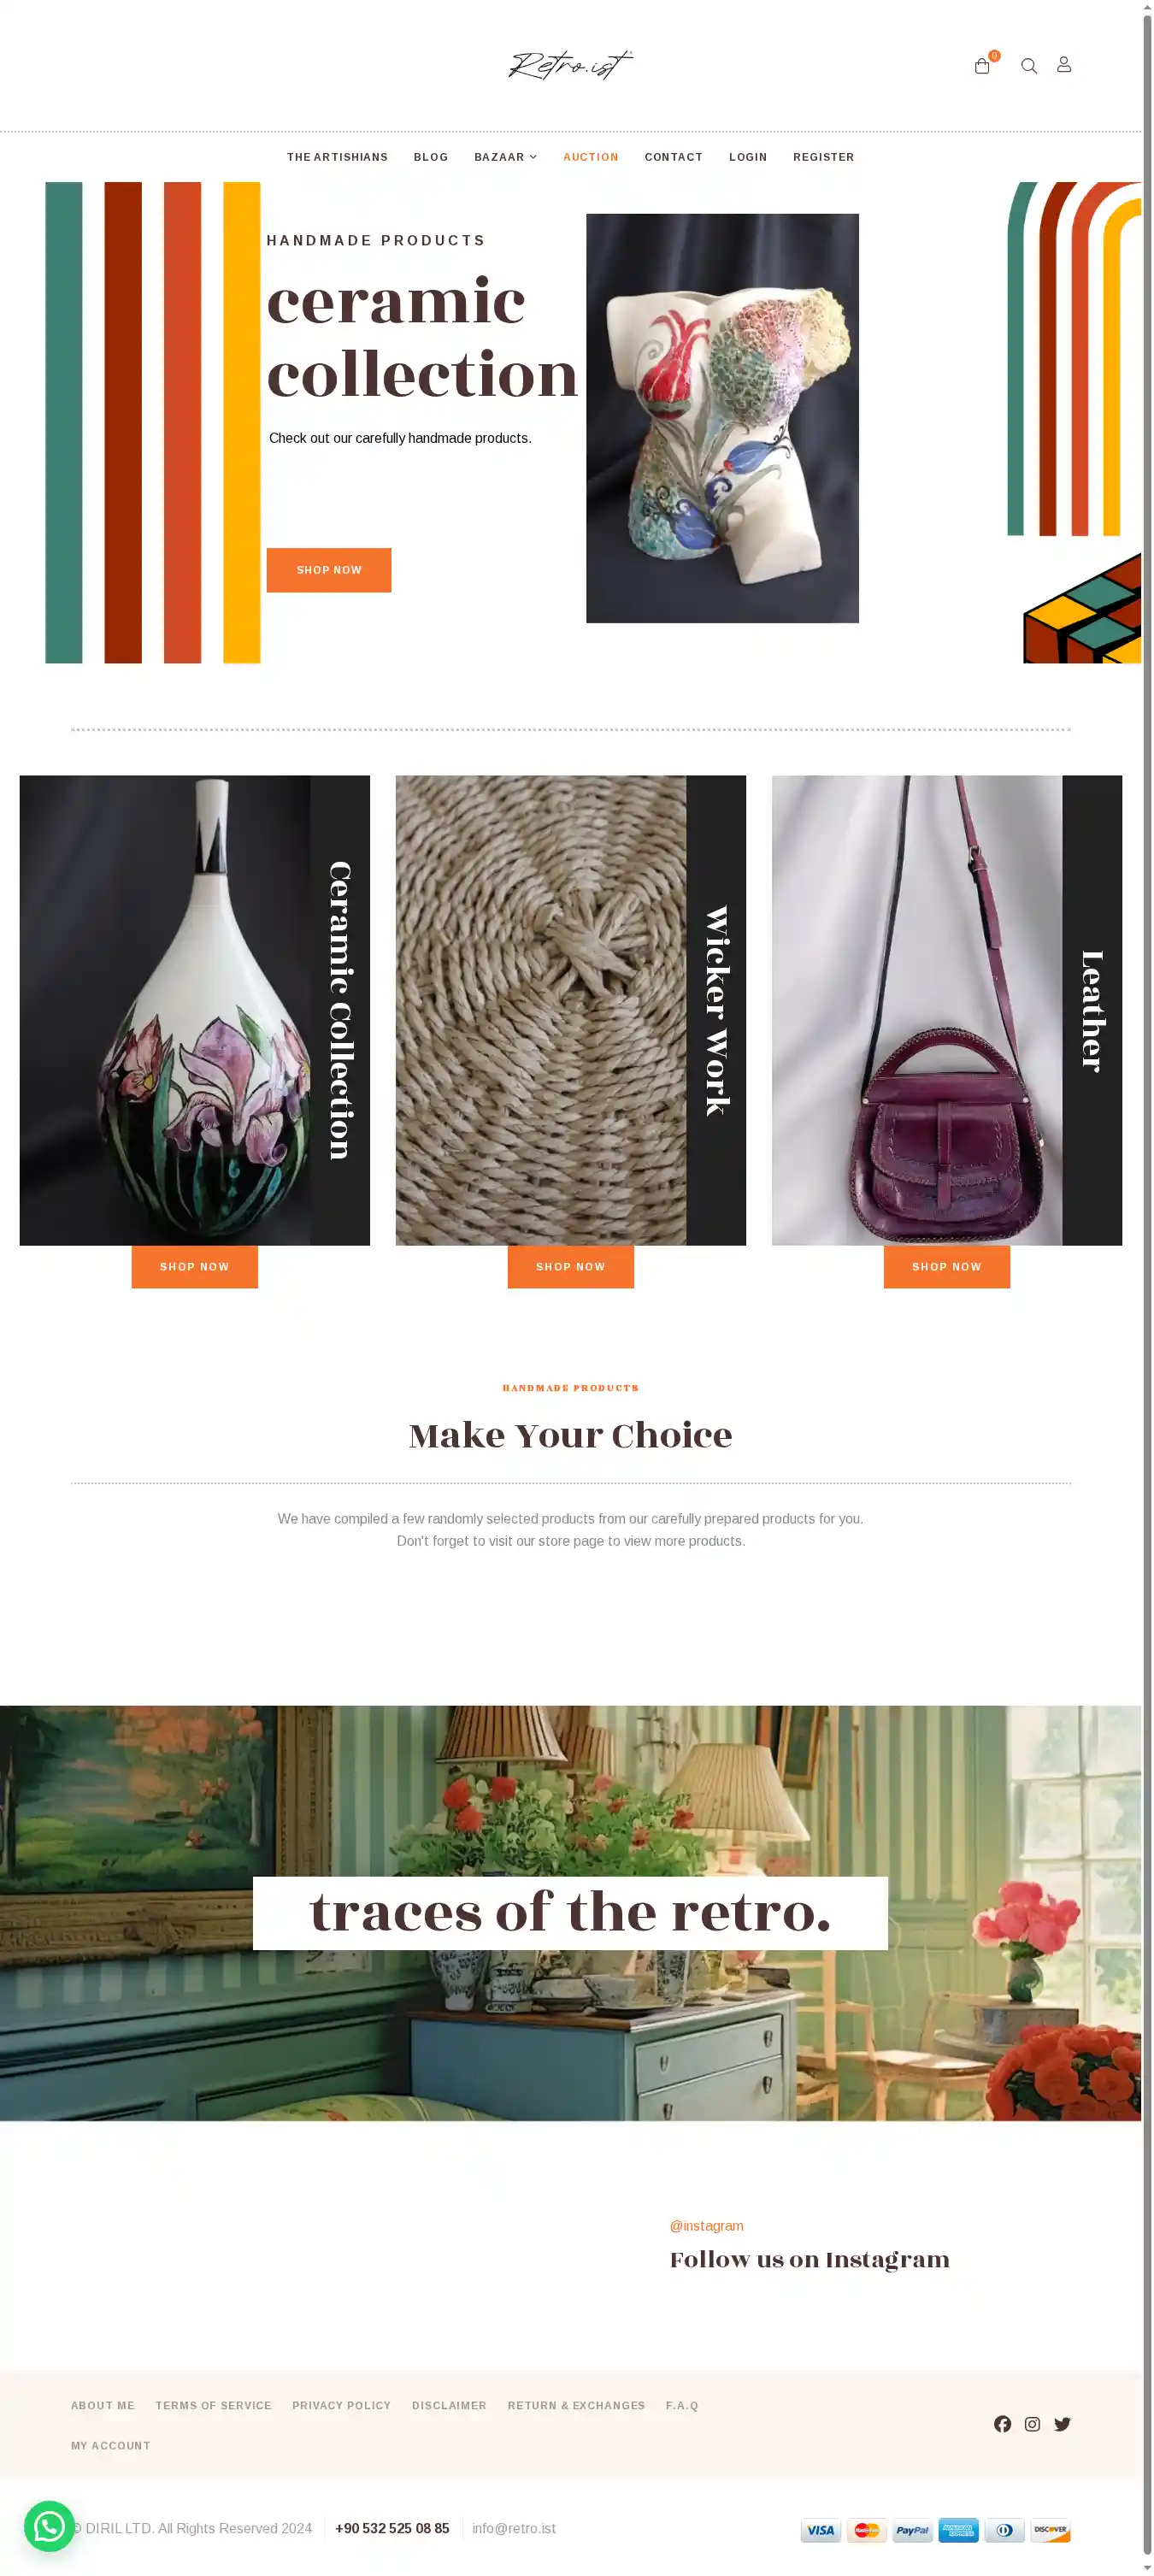This screenshot has height=2576, width=1154.
Task: Open the user account icon
Action: [1064, 65]
